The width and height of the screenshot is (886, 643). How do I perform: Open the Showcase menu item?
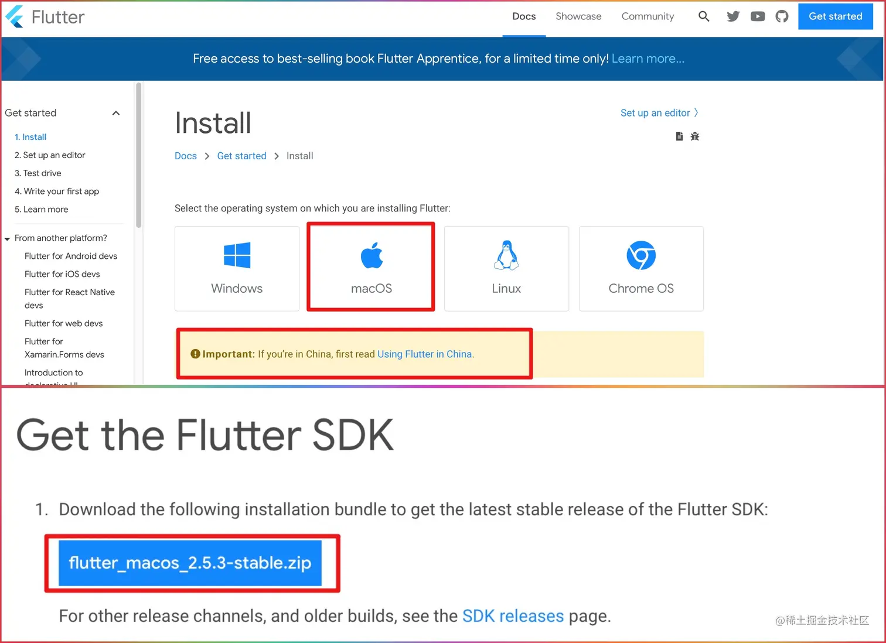tap(578, 16)
